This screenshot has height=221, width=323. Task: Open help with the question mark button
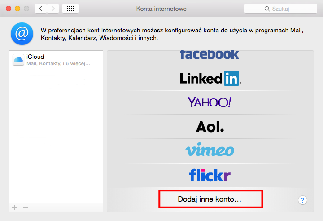pos(302,200)
